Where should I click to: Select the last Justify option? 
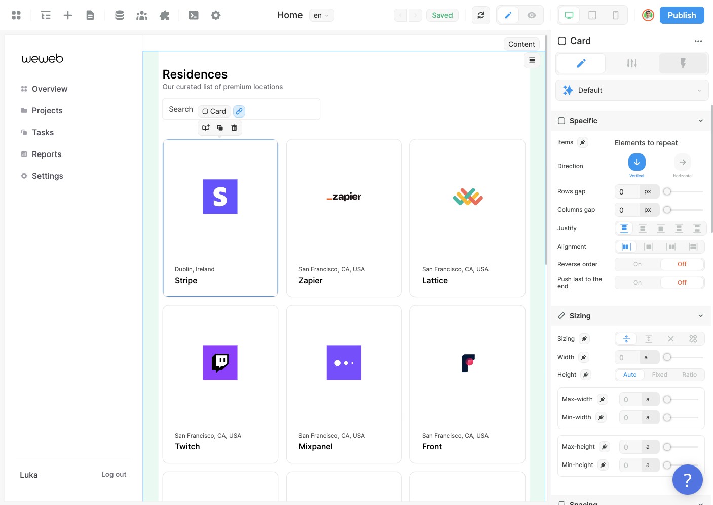pos(697,228)
